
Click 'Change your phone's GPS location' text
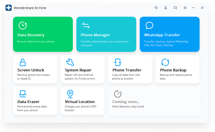tap(80, 108)
